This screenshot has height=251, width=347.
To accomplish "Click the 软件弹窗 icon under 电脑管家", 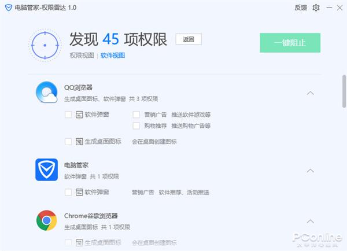I will click(79, 192).
